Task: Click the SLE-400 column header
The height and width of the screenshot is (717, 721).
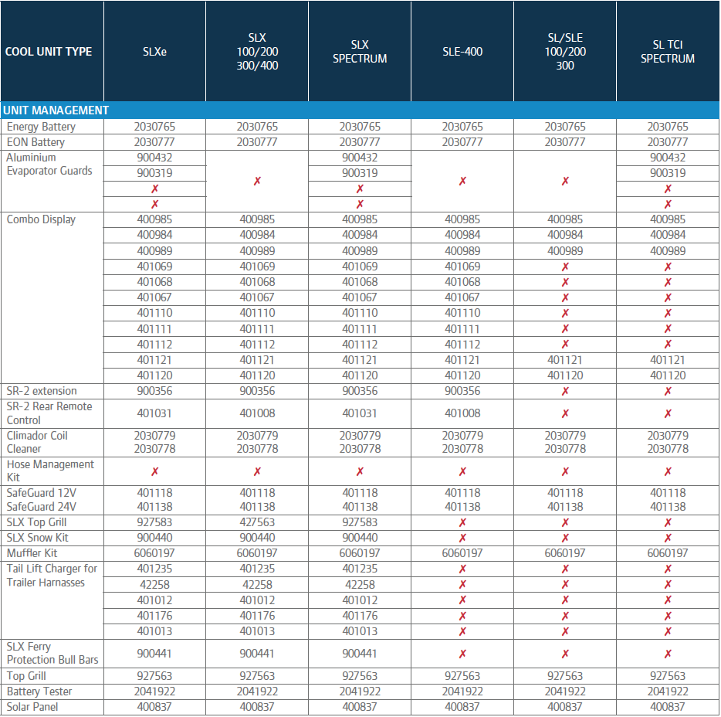Action: pyautogui.click(x=462, y=52)
